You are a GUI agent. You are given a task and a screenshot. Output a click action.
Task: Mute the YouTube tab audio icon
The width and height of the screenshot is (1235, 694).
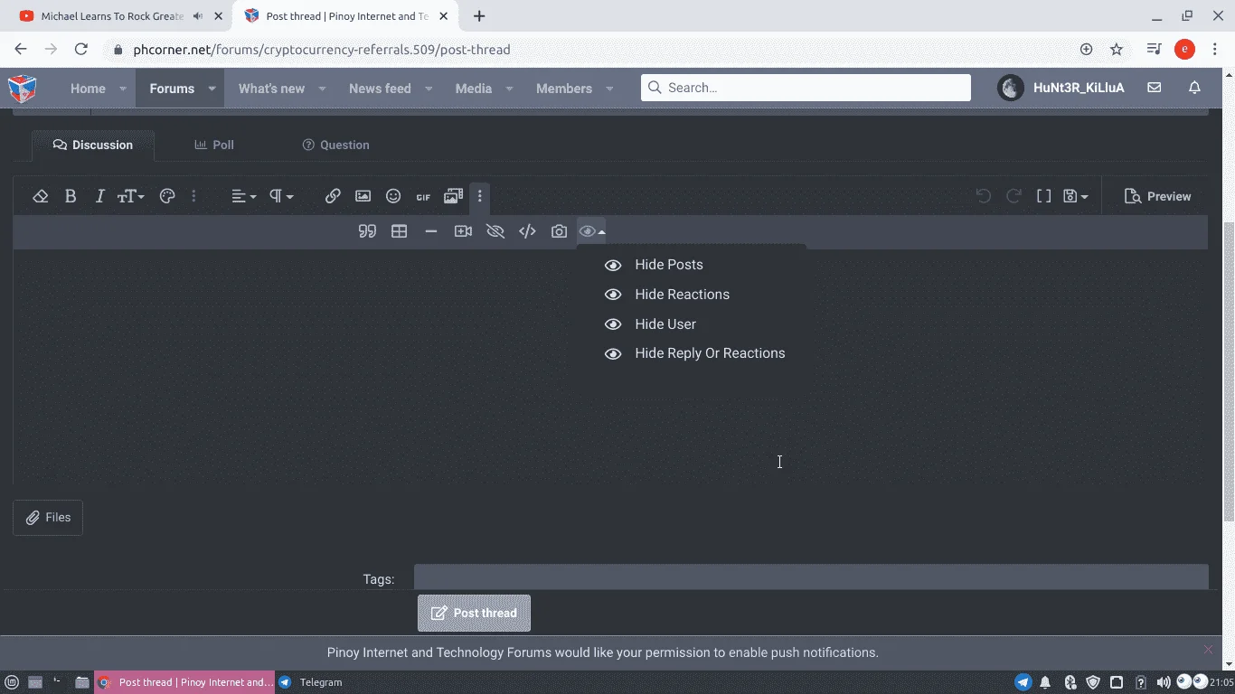(198, 16)
